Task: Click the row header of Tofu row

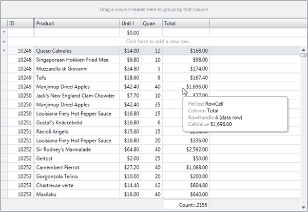Action: 4,78
